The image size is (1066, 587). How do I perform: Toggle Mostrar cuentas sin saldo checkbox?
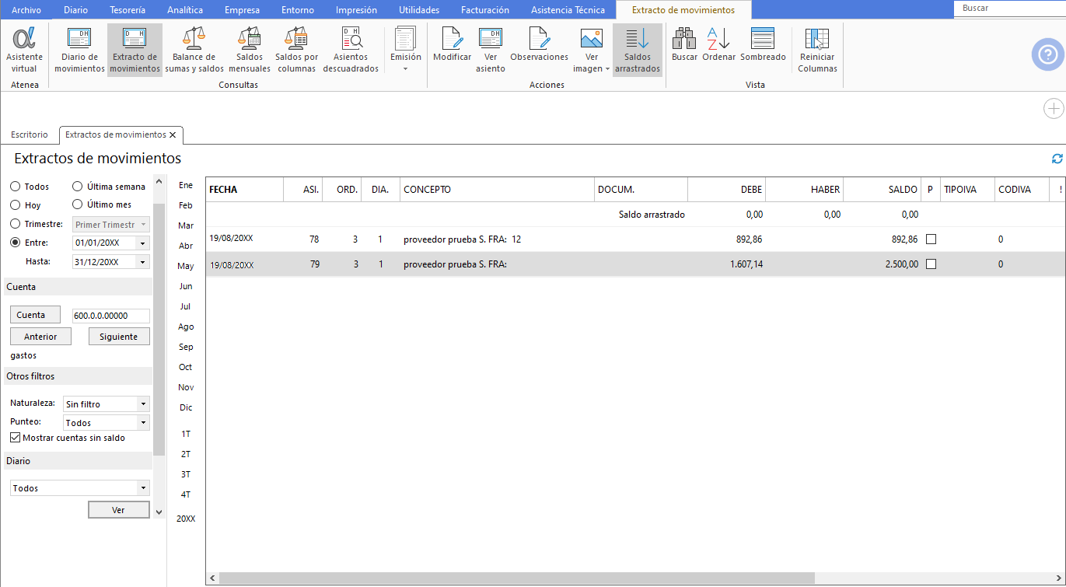(x=16, y=438)
